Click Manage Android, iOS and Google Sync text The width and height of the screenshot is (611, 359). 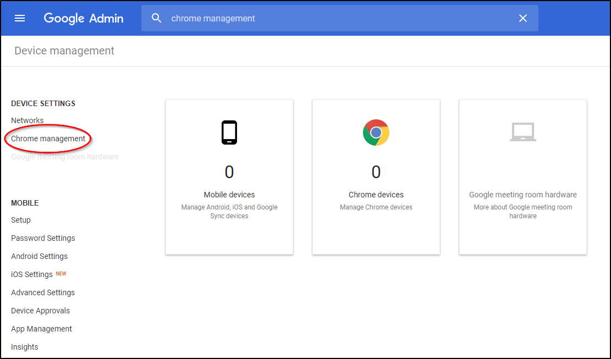(229, 212)
